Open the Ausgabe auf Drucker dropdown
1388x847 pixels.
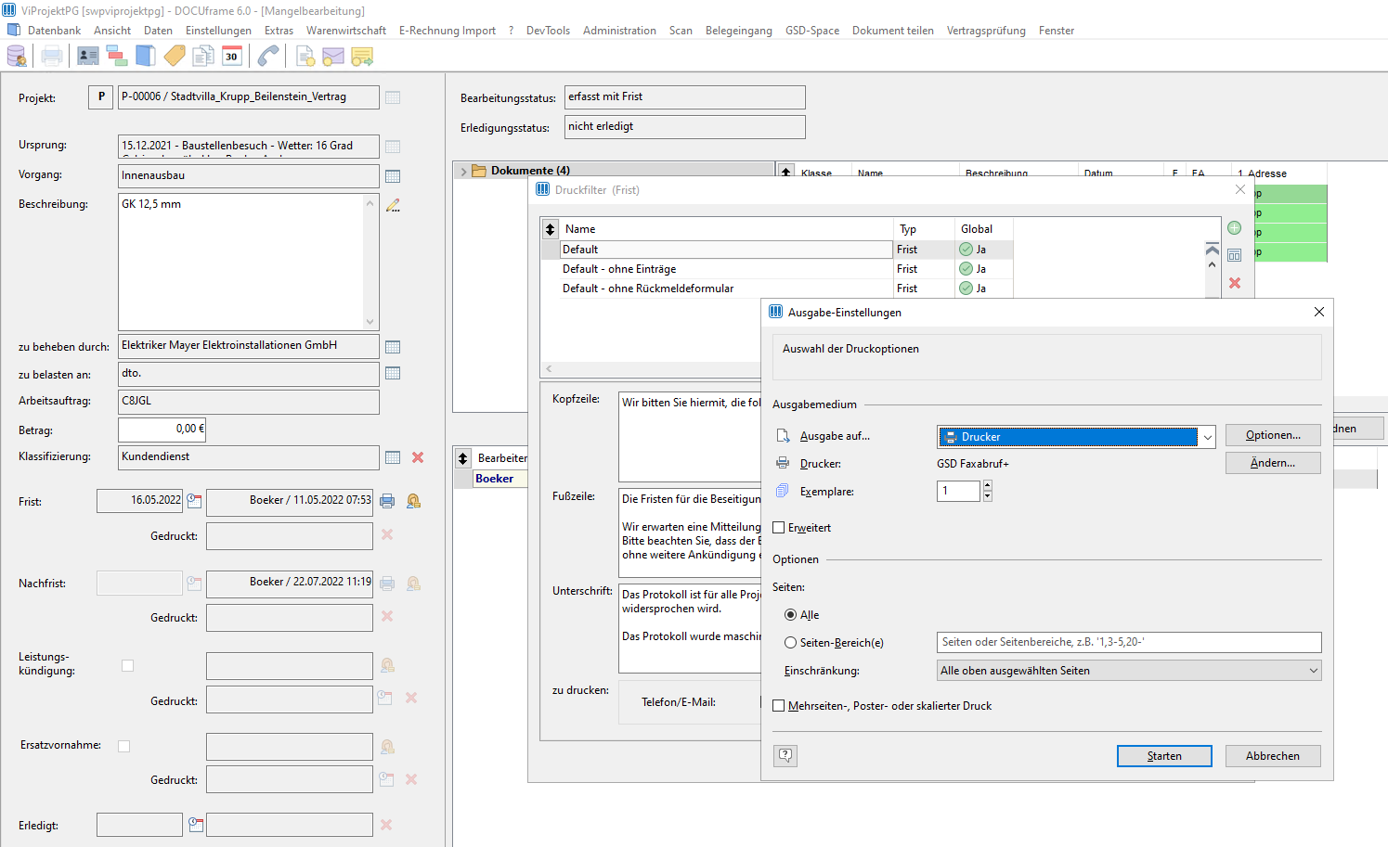pos(1207,437)
